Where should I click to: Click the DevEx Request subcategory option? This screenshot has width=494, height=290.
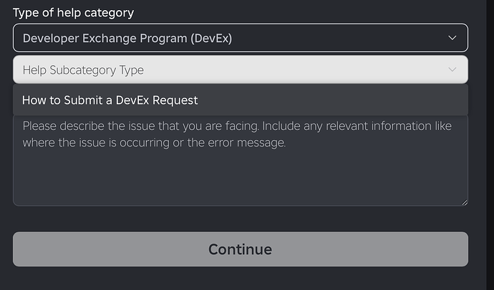click(110, 100)
